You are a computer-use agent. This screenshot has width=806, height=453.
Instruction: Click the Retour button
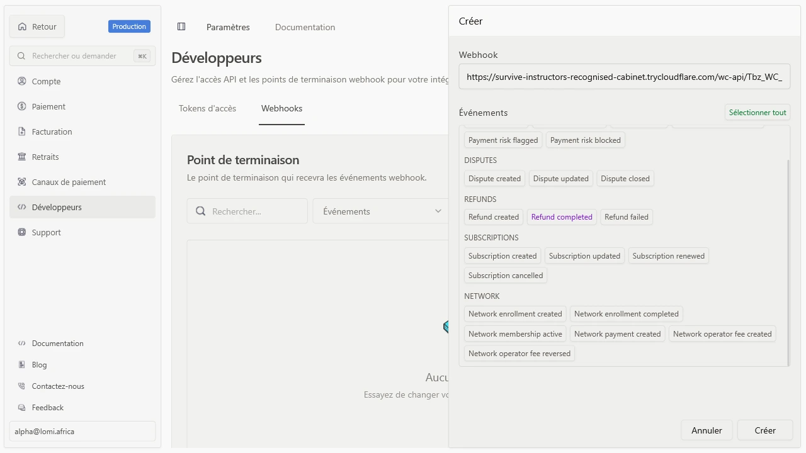[37, 26]
